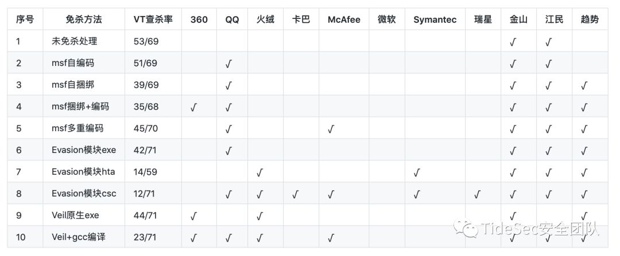Click the 卡巴 checkmark in Evasion模块csc row
The width and height of the screenshot is (620, 256).
coord(295,194)
